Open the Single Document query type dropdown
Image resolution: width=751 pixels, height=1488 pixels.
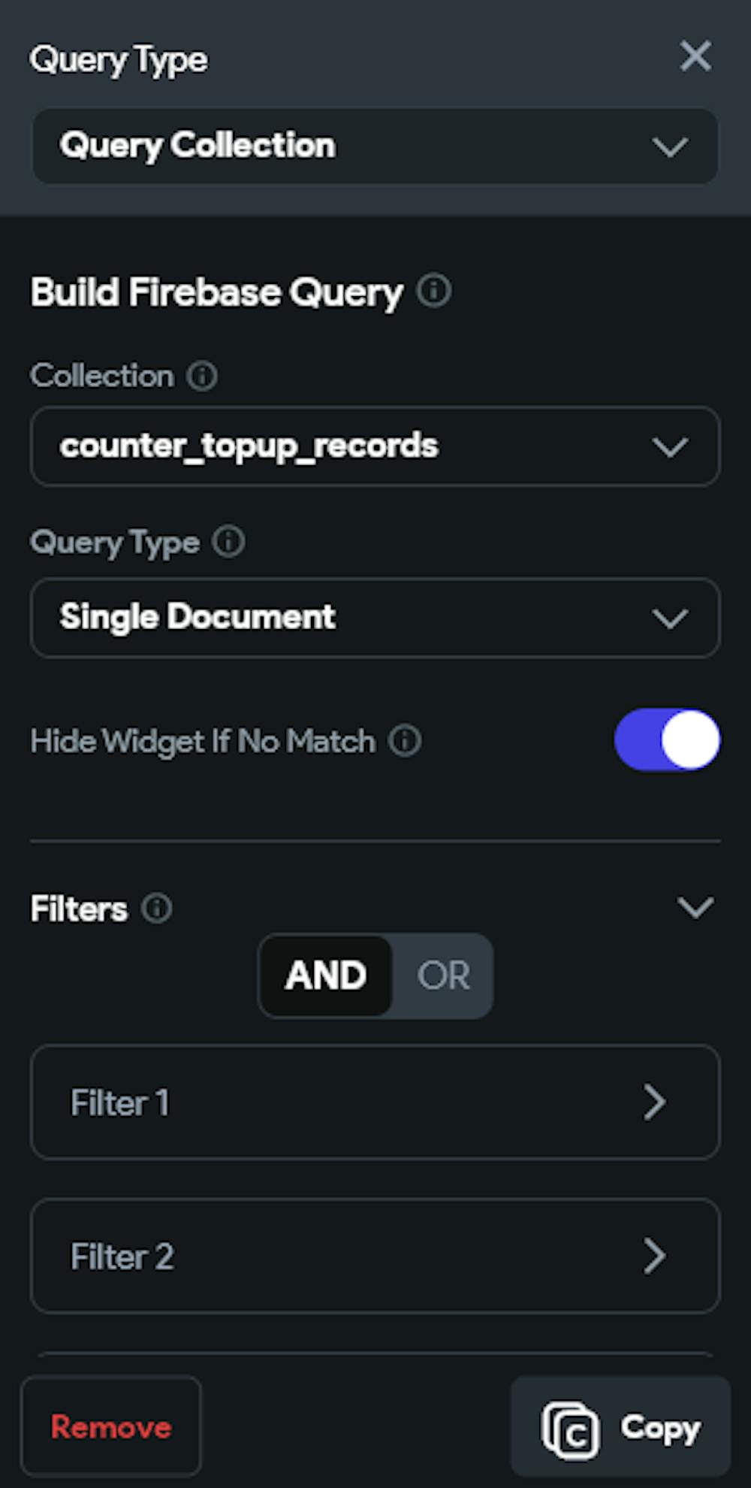tap(375, 618)
